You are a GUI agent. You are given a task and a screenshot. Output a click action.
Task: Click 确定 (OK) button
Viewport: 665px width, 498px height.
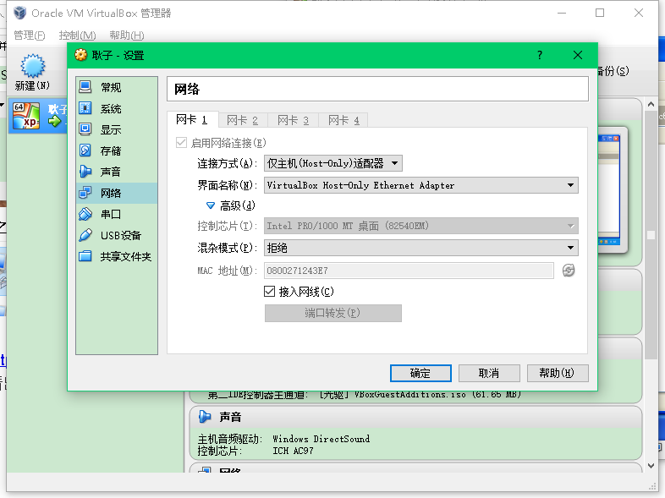tap(420, 373)
